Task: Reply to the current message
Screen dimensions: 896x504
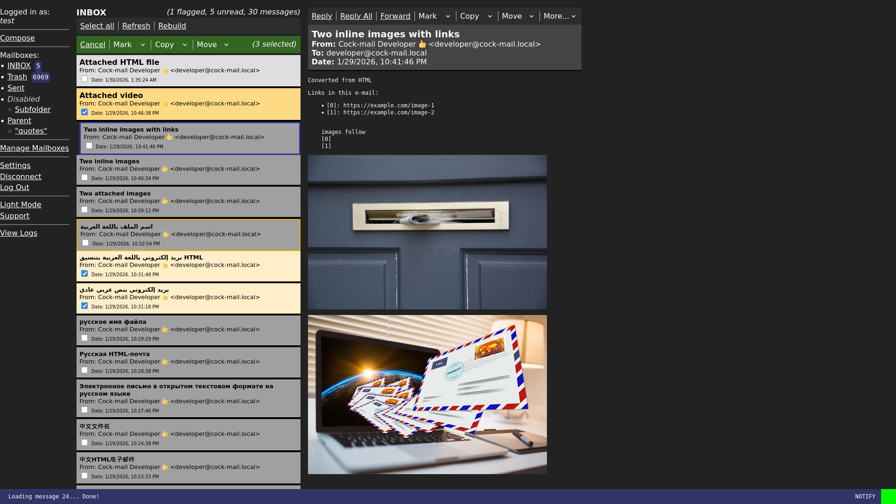Action: tap(322, 16)
